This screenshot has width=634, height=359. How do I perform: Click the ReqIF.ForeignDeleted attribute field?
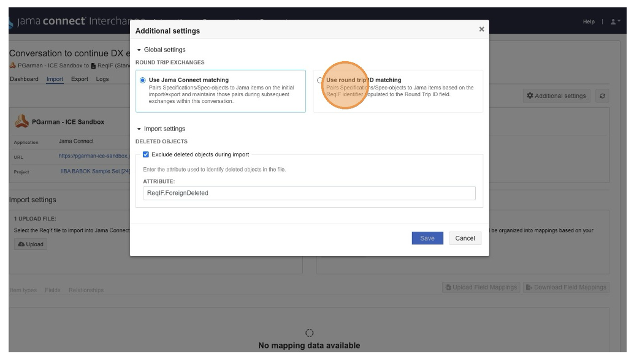[309, 193]
